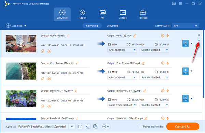Rename output mixkit-vie...p-4742.mp4
Screen dimensions: 205x133
[145, 91]
